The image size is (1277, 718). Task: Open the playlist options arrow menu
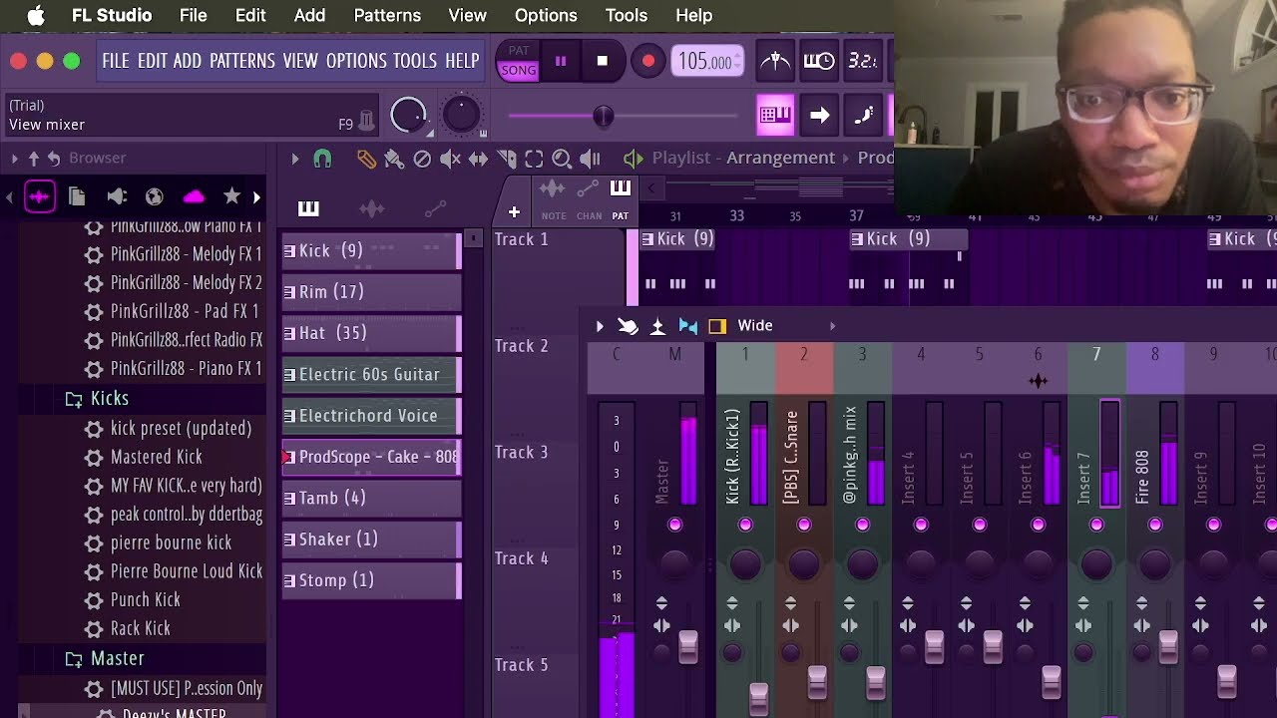click(294, 159)
